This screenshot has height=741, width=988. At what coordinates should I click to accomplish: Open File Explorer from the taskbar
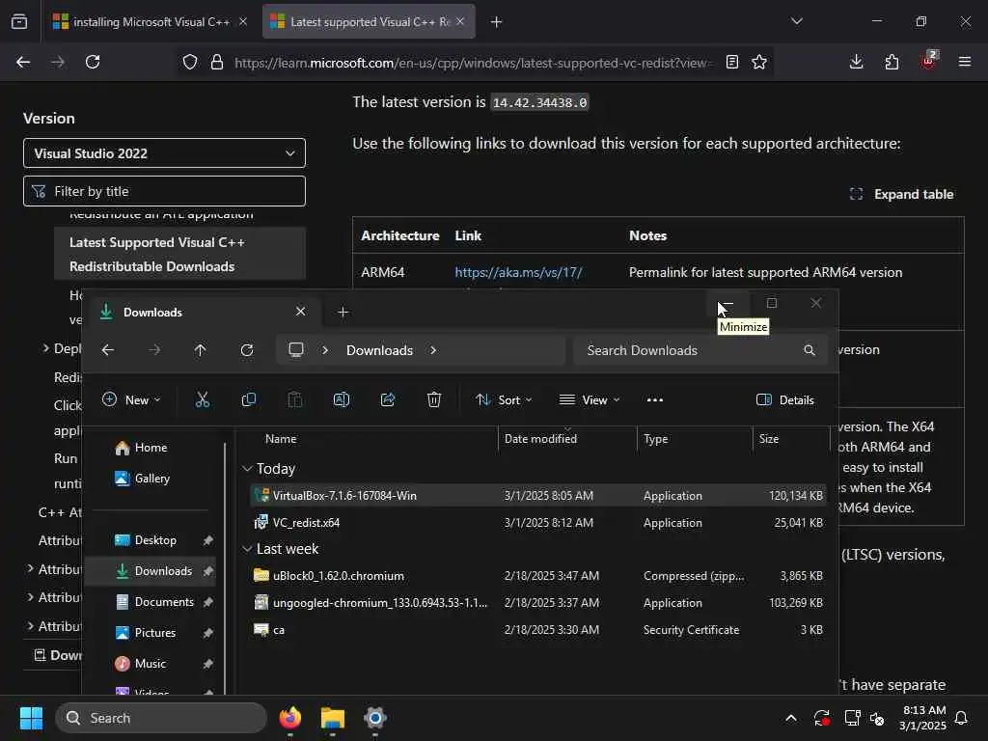333,718
